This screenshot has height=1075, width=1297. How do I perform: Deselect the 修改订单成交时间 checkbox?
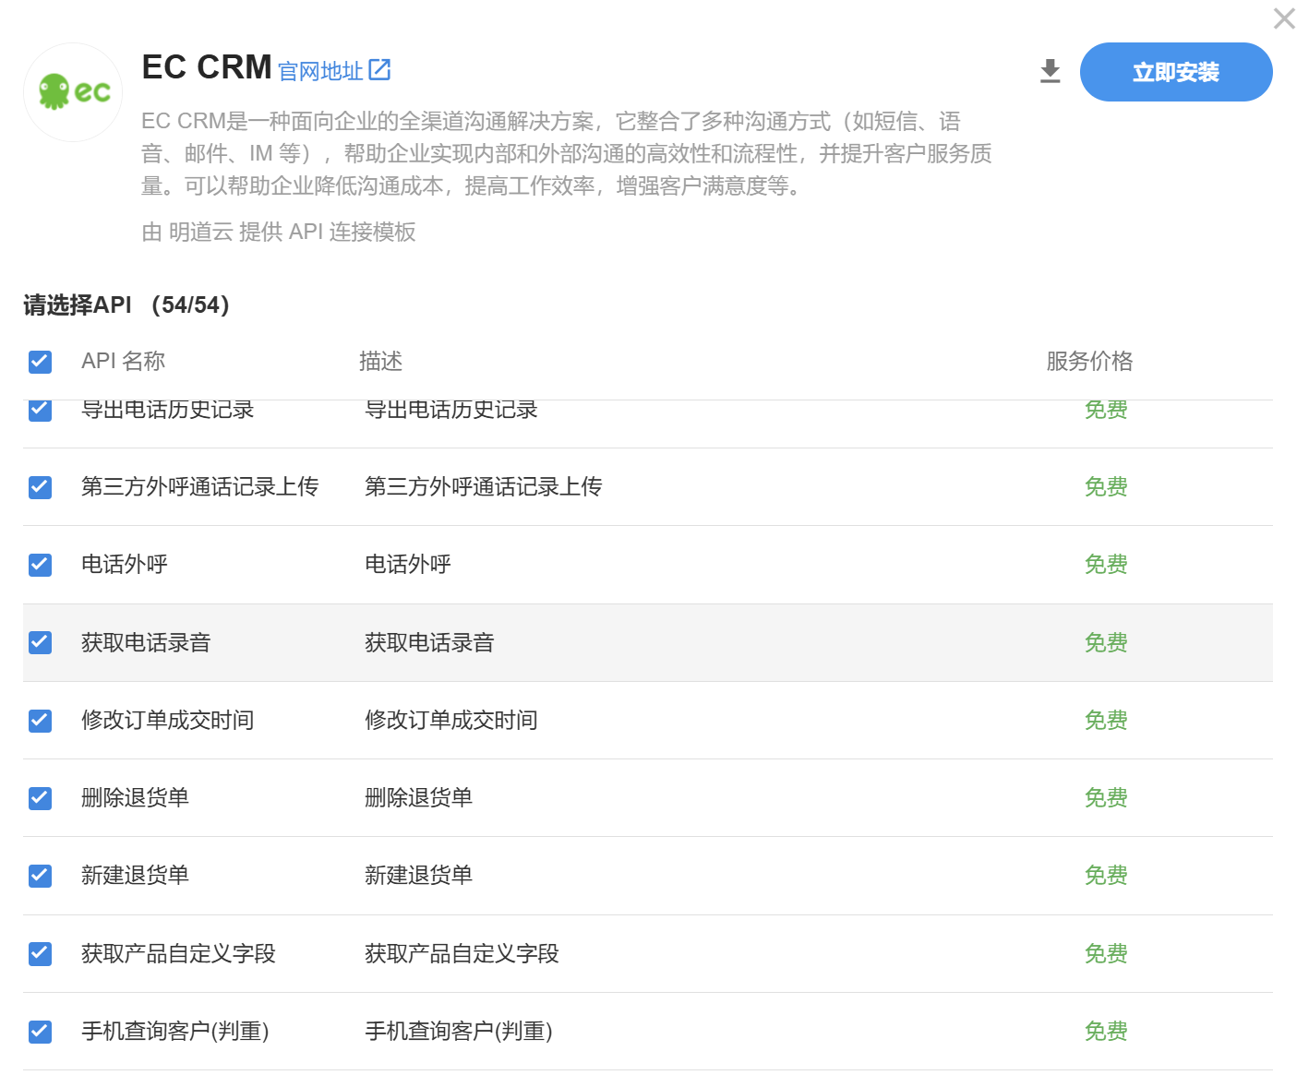tap(40, 721)
